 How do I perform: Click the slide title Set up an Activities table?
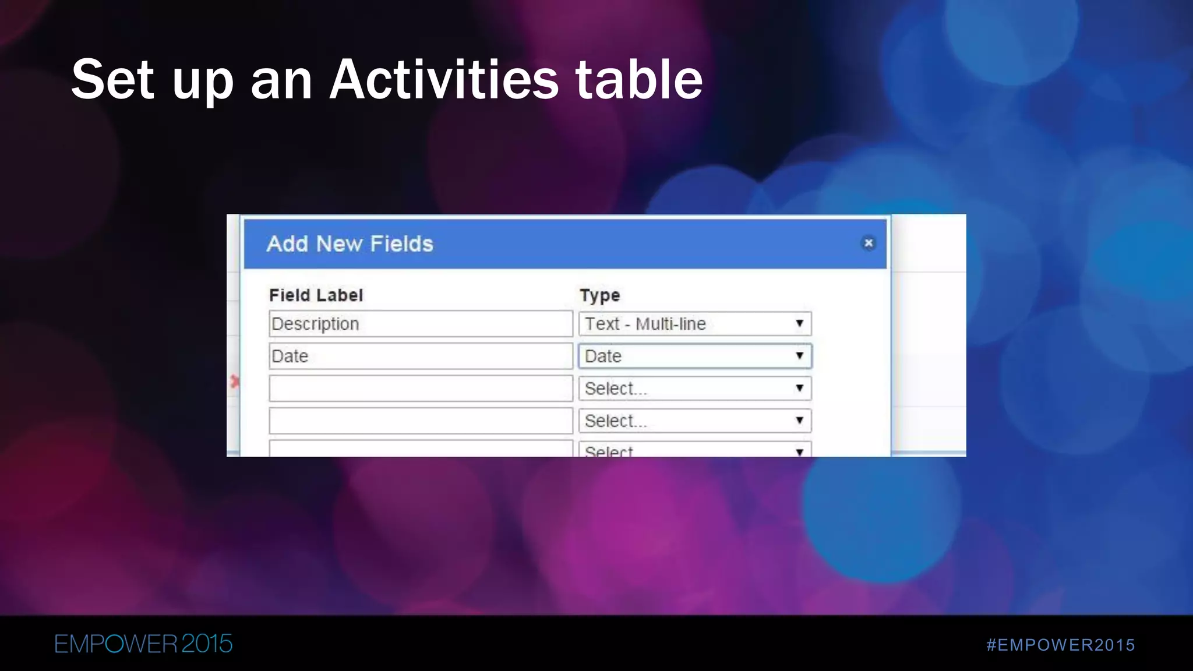point(387,79)
